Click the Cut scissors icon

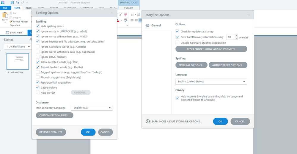(11, 13)
